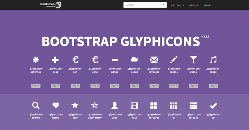
Task: Open Copy dropdown under glyphicon-cloud
Action: (134, 86)
